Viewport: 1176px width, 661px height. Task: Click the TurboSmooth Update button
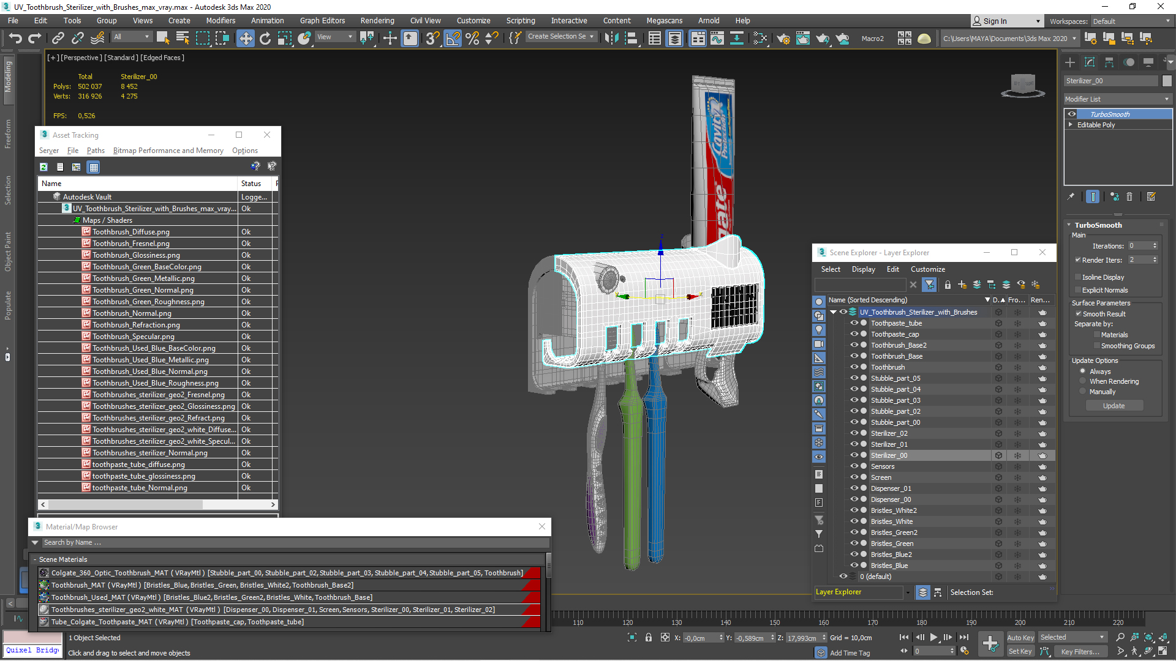click(x=1114, y=406)
